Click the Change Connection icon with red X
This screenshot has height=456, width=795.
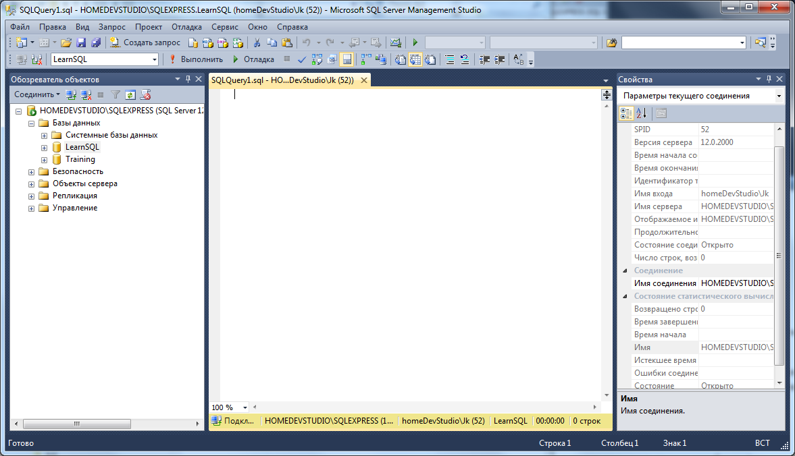point(36,60)
